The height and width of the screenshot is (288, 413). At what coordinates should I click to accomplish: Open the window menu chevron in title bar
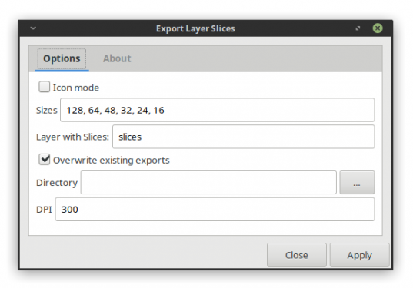(33, 28)
